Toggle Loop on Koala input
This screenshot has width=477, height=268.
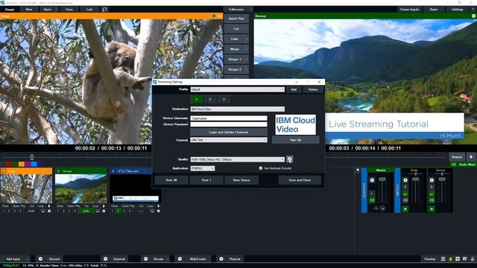(x=41, y=206)
